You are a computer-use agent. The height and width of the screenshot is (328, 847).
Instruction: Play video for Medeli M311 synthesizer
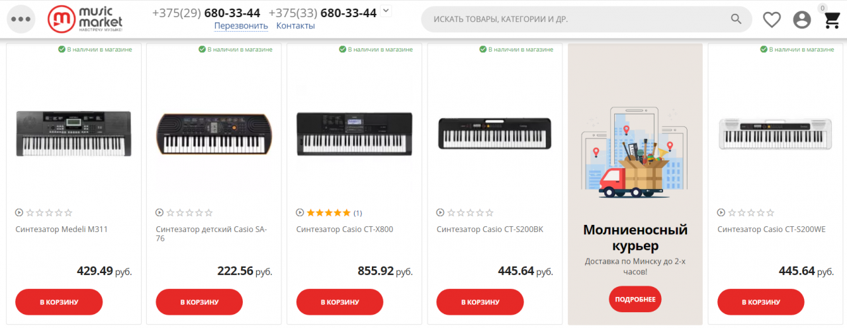click(x=19, y=213)
